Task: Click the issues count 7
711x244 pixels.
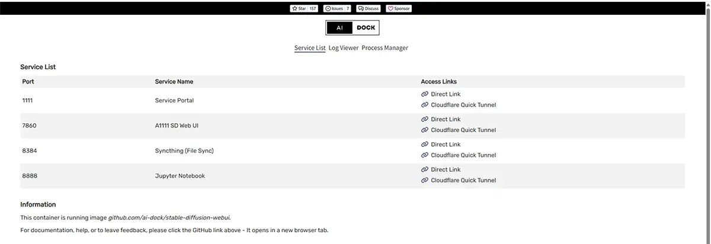Action: [347, 9]
